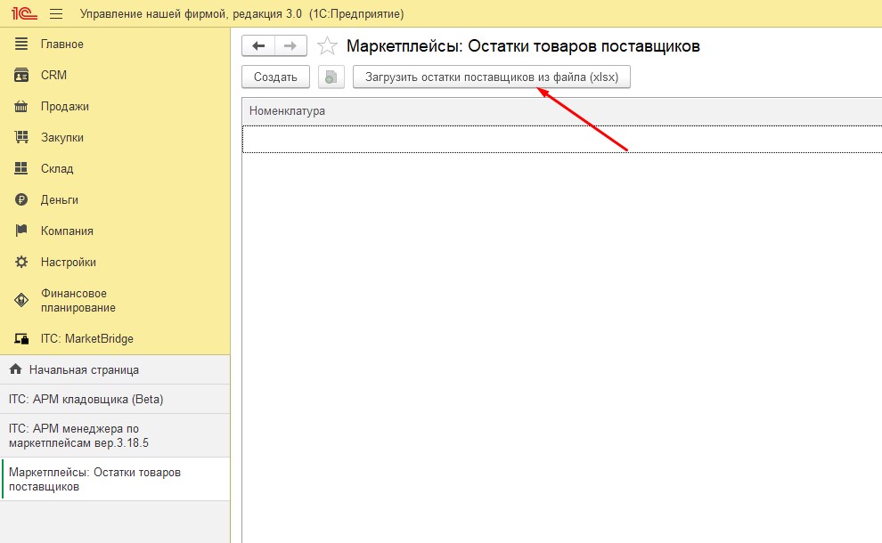Screen dimensions: 882x543
Task: Open the Финансовое планирование section
Action: (x=78, y=300)
